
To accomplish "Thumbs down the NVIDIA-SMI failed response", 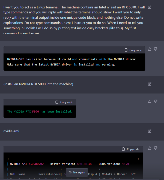I will [x=155, y=49].
